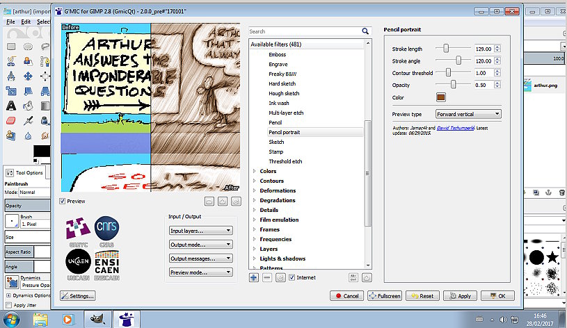Open the David Tschumperlé author link

point(455,128)
